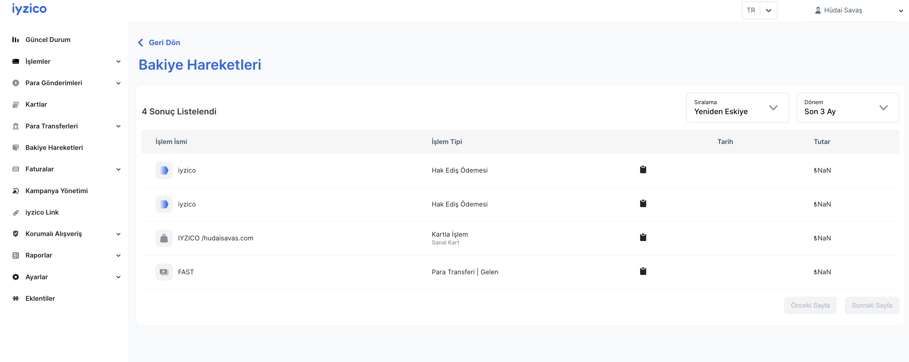This screenshot has height=362, width=909.
Task: Click clipboard icon in the FAST row
Action: (x=643, y=271)
